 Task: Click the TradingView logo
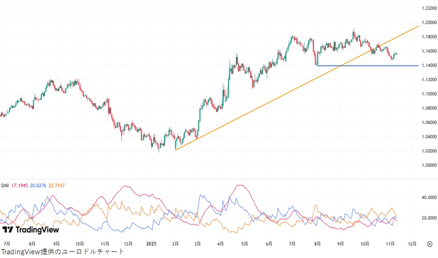30,230
